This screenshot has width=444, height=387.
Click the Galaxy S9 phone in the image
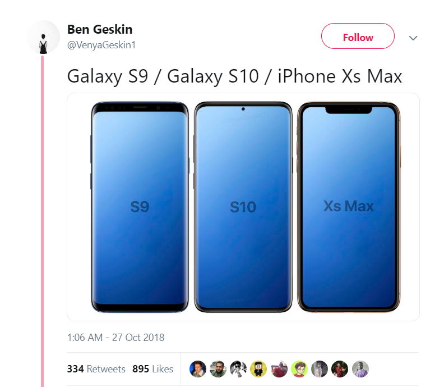click(x=140, y=207)
